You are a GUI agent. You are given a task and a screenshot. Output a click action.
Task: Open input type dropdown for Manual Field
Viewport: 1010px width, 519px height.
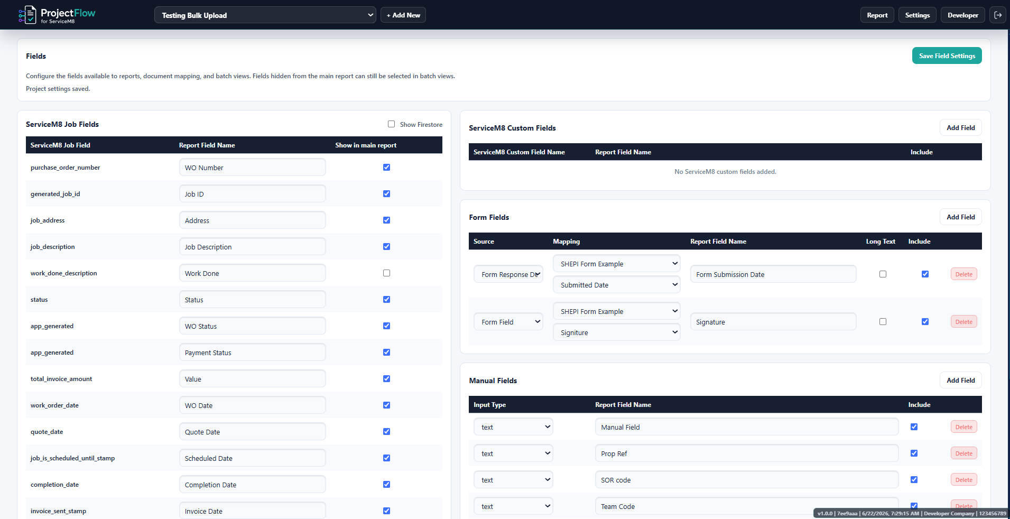pos(513,427)
